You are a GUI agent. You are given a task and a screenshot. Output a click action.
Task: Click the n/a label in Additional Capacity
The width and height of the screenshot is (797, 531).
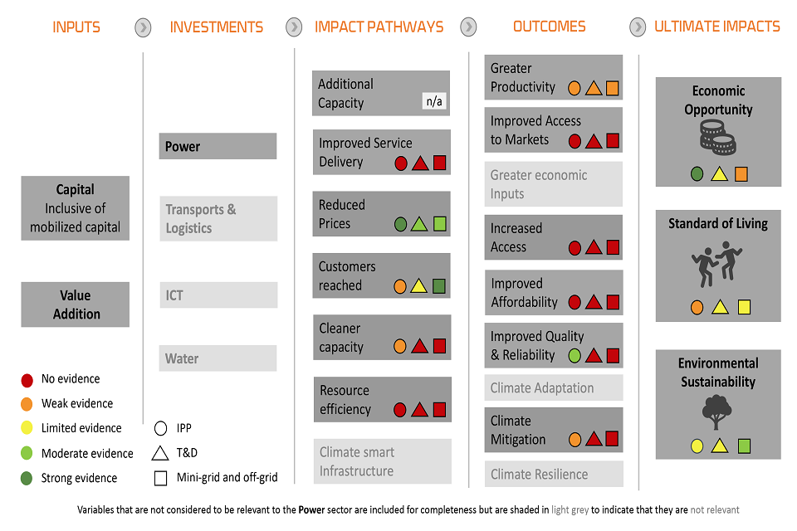[x=434, y=102]
